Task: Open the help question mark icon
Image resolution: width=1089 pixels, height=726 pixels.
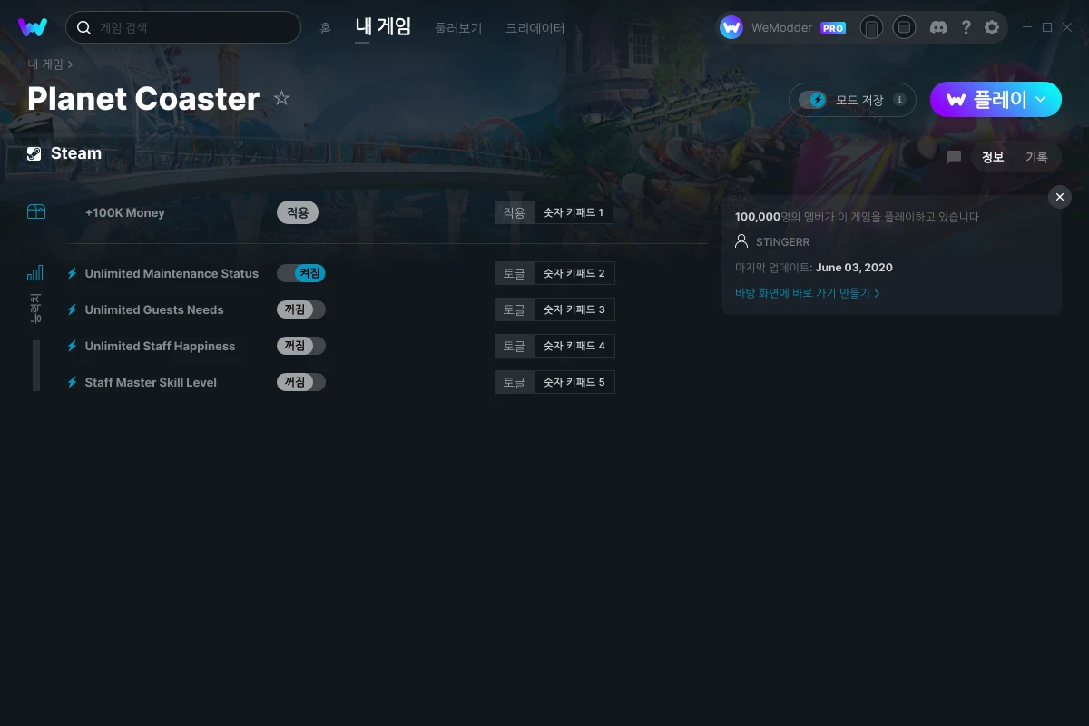Action: click(966, 27)
